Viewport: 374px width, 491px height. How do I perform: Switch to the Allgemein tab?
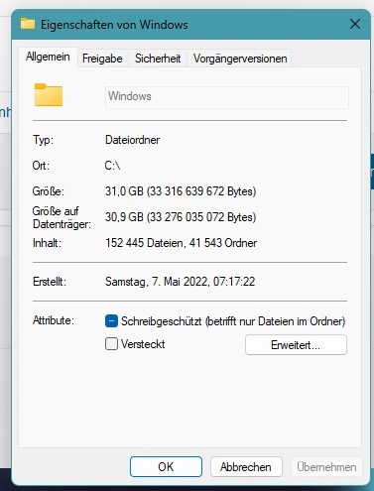click(x=48, y=57)
